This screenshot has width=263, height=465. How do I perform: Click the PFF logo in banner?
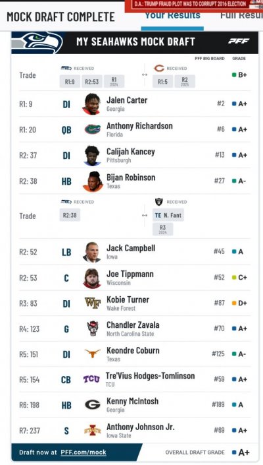pyautogui.click(x=239, y=41)
